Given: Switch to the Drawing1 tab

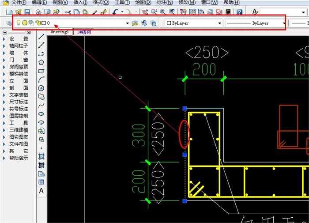Looking at the screenshot, I should click(x=59, y=32).
